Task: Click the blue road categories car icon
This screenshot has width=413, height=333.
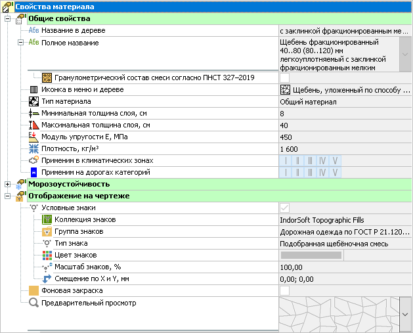Action: (x=33, y=172)
